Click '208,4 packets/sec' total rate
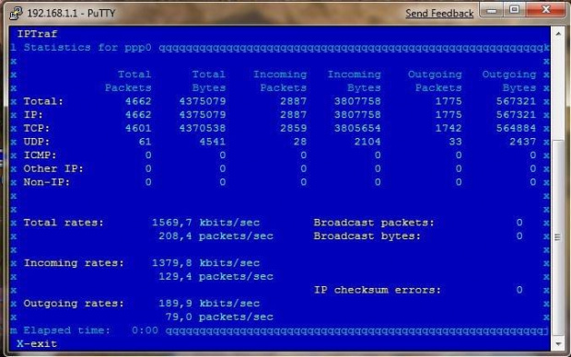This screenshot has width=571, height=357. [x=216, y=236]
